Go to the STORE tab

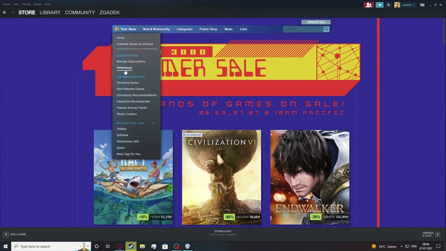[x=27, y=12]
